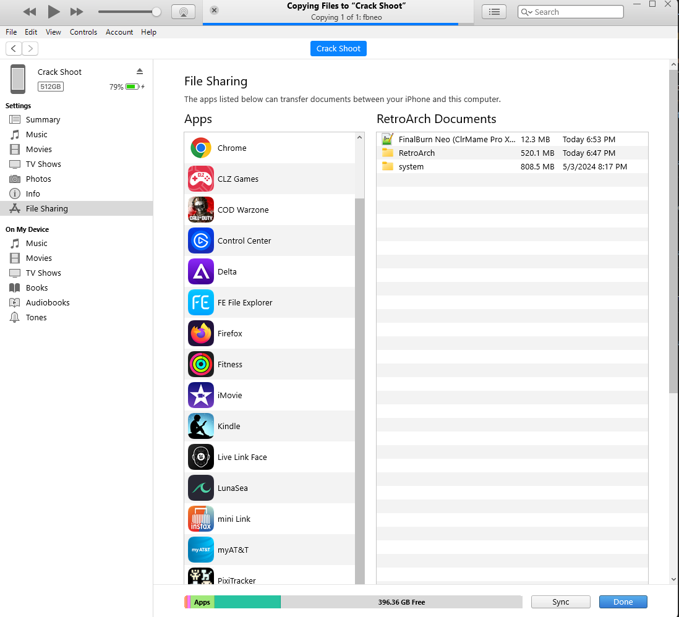Click the Apps segment in storage bar
Viewport: 679px width, 617px height.
(203, 602)
